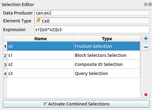152x110 pixels.
Task: Activate Combined Selections button
Action: 76,104
